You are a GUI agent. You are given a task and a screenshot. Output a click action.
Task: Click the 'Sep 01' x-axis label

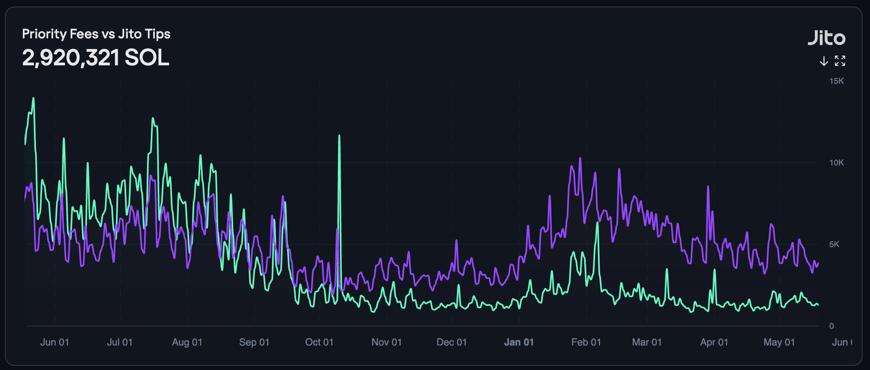[254, 342]
